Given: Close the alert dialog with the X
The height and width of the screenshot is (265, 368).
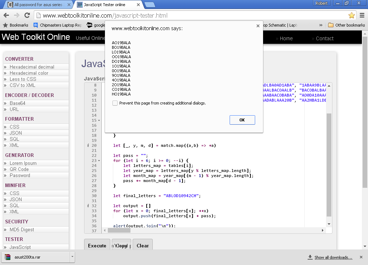Looking at the screenshot, I should 258,26.
